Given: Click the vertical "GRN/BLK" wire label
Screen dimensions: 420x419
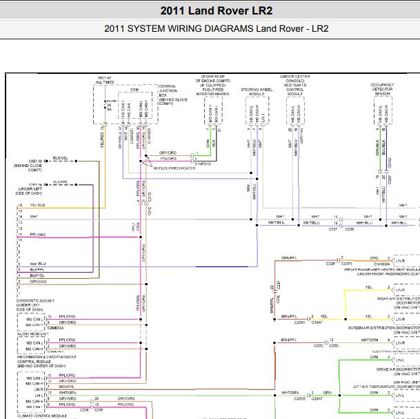Looking at the screenshot, I should (377, 148).
